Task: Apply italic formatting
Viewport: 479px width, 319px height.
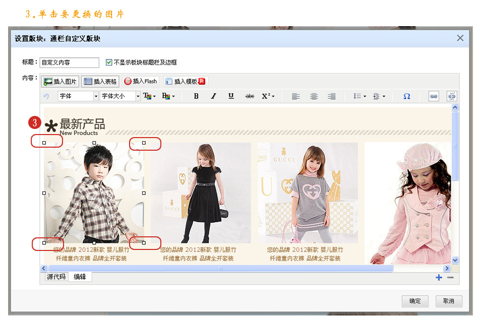Action: tap(213, 96)
